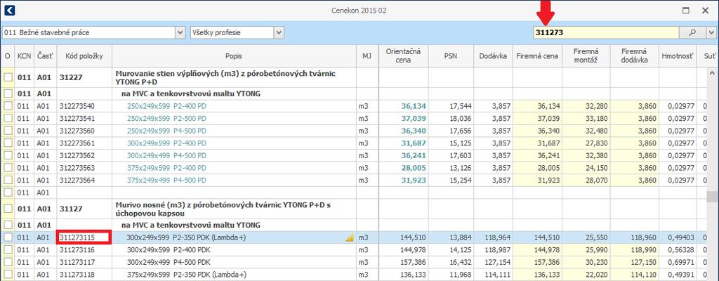Image resolution: width=719 pixels, height=281 pixels.
Task: Select the '375x249x499 P4-500 PD' description
Action: point(166,180)
